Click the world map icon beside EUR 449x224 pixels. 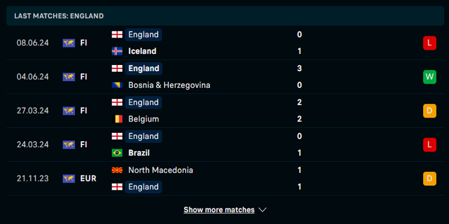(69, 179)
